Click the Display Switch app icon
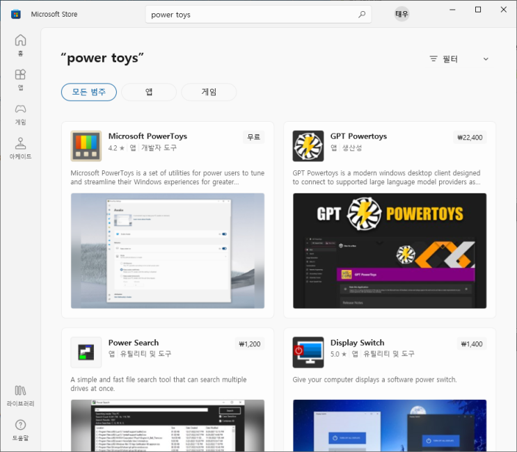The height and width of the screenshot is (452, 517). pyautogui.click(x=308, y=352)
